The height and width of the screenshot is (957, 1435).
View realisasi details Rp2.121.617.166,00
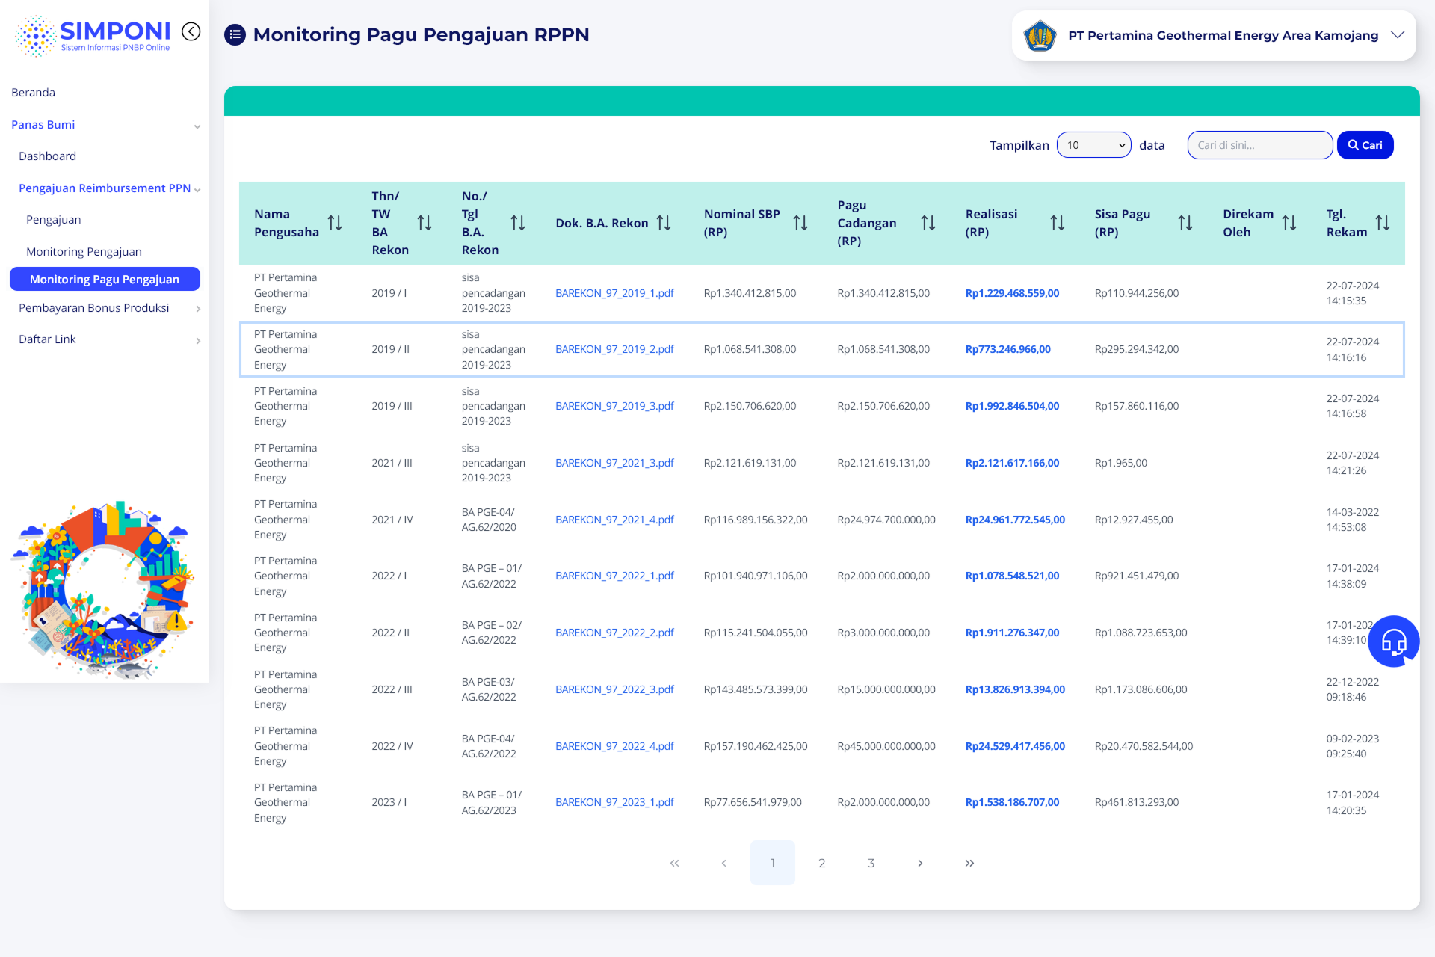[1012, 463]
